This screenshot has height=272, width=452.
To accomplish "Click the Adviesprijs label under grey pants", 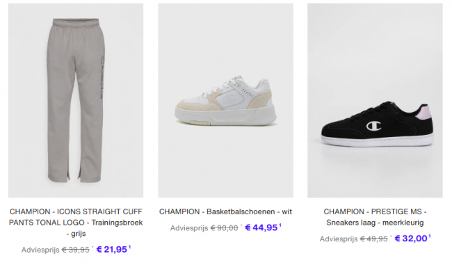I will point(40,250).
